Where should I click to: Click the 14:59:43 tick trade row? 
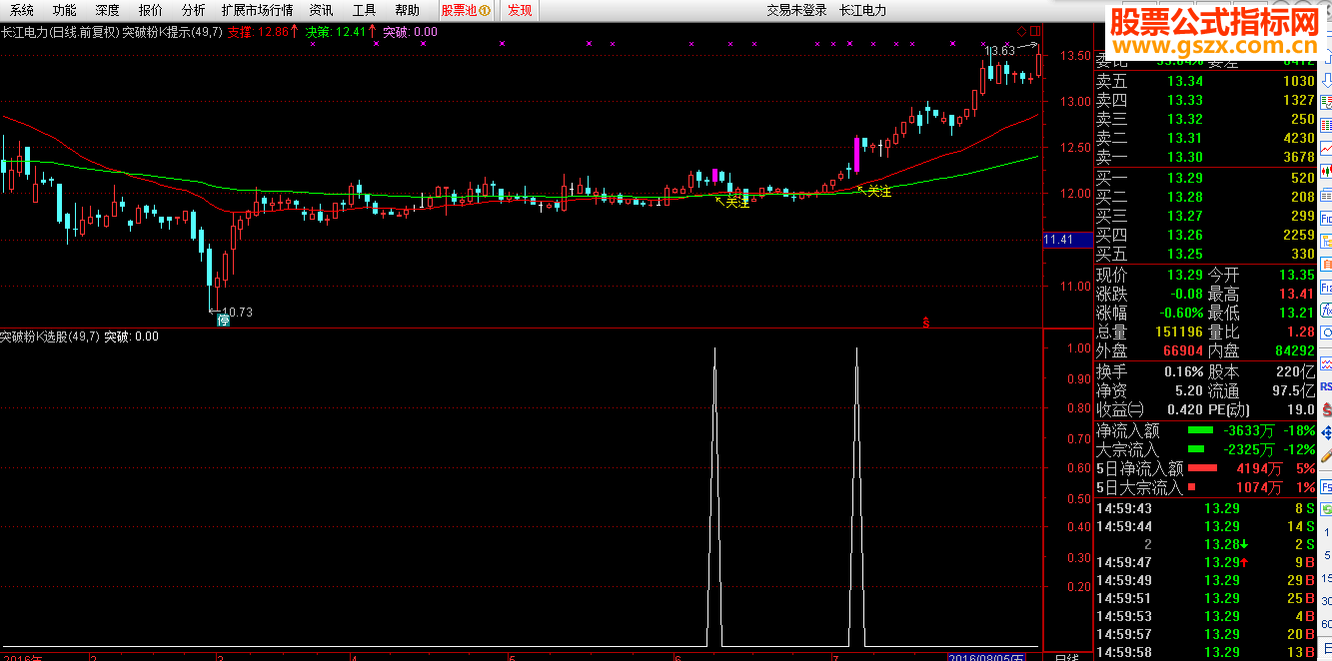pos(1206,508)
